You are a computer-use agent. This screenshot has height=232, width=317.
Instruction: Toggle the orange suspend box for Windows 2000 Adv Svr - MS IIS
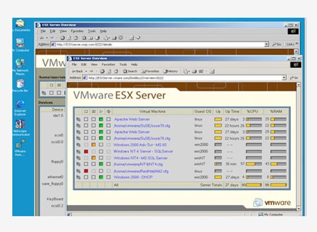point(94,145)
